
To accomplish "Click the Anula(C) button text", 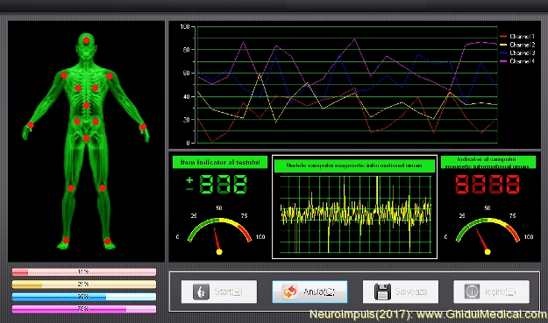I will pyautogui.click(x=319, y=291).
